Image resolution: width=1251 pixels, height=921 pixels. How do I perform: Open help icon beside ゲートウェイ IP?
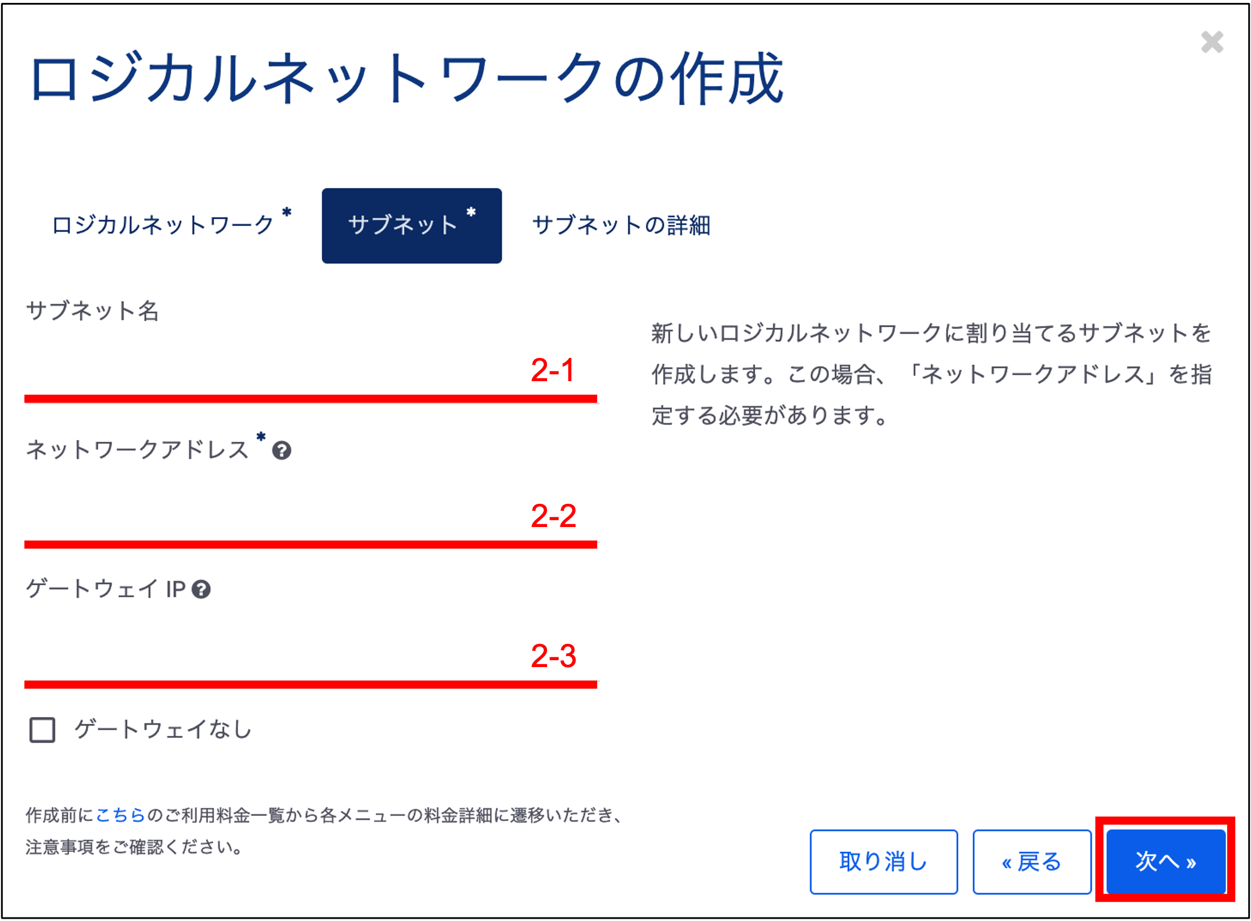coord(201,590)
